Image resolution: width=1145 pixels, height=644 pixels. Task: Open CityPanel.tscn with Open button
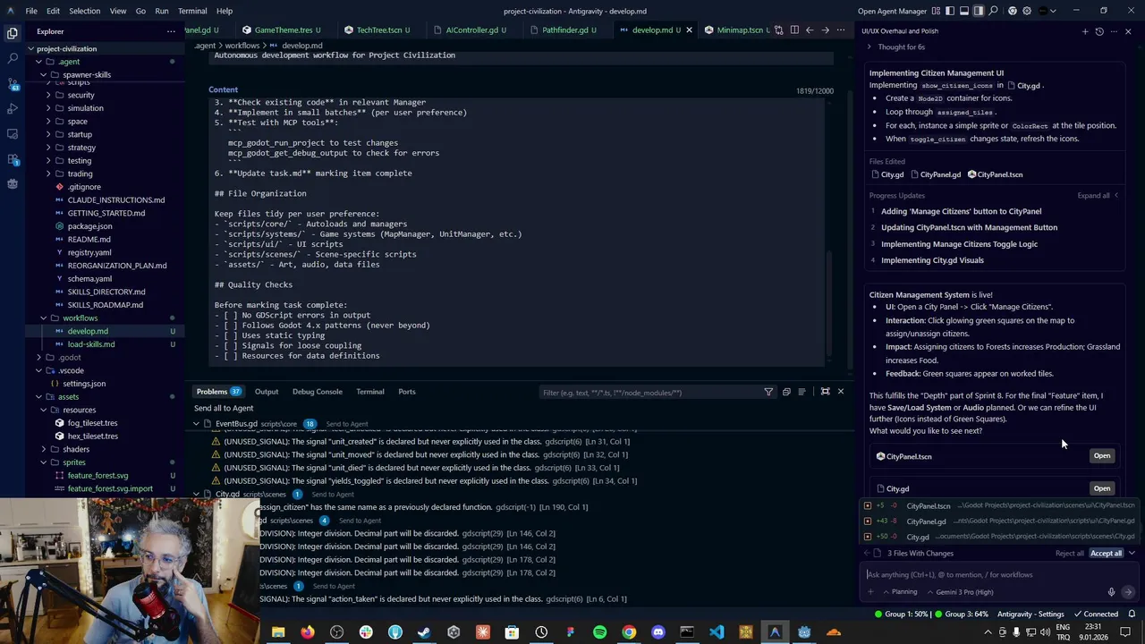point(1102,456)
